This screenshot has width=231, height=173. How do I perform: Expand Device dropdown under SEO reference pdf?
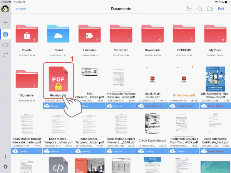(x=102, y=106)
